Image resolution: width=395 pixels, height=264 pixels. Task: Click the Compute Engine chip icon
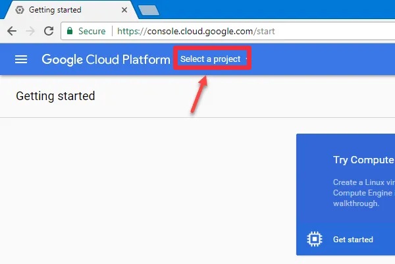(x=315, y=239)
